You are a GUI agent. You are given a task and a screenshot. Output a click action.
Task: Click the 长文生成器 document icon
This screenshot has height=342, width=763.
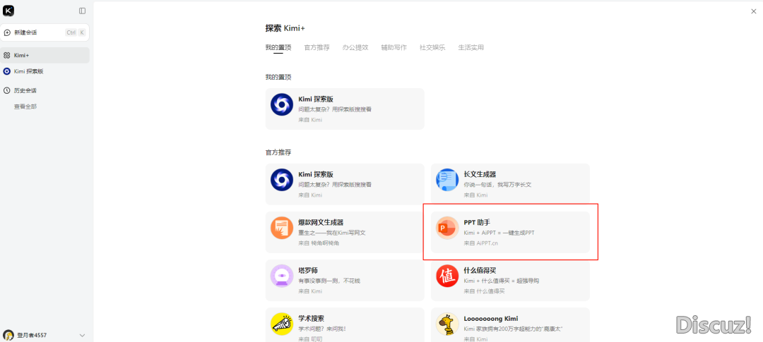pos(447,180)
